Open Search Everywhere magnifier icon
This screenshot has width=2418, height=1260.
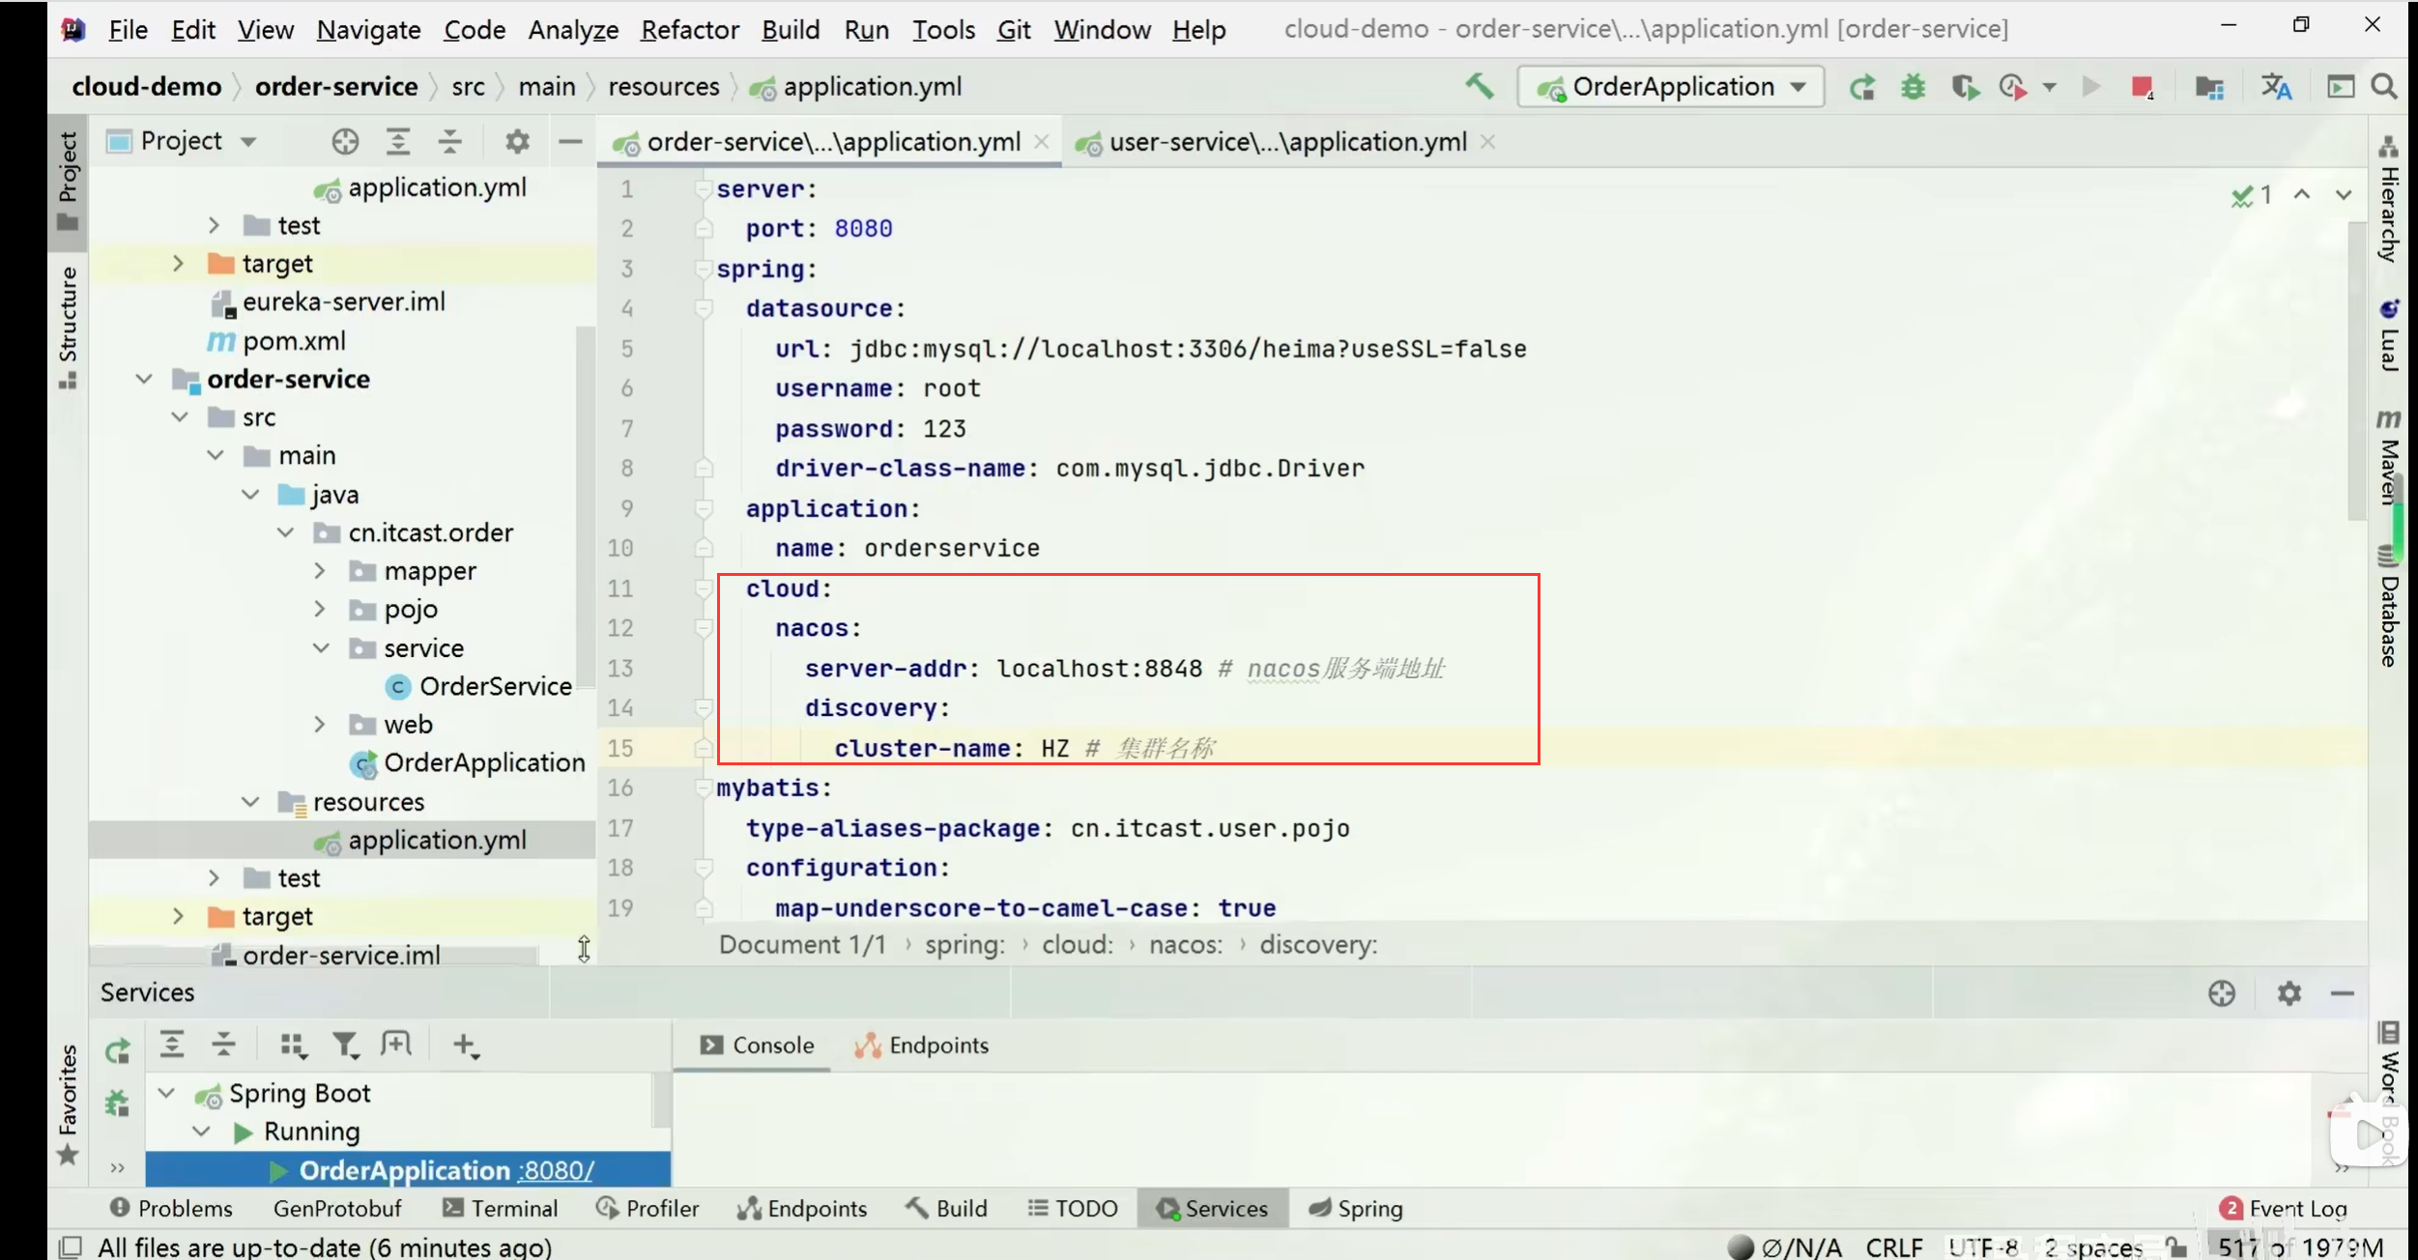pos(2384,87)
